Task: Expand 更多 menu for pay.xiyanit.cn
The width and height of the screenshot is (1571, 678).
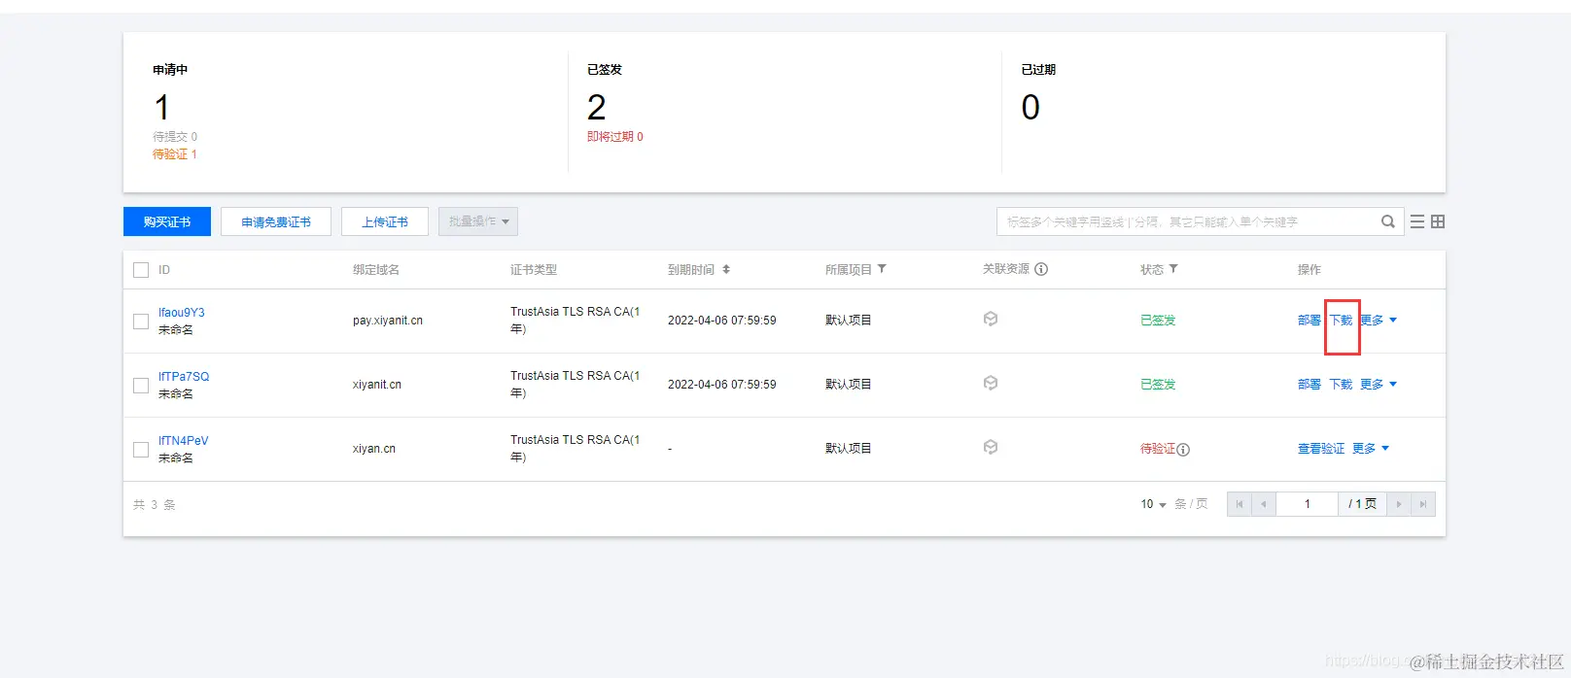Action: tap(1379, 320)
